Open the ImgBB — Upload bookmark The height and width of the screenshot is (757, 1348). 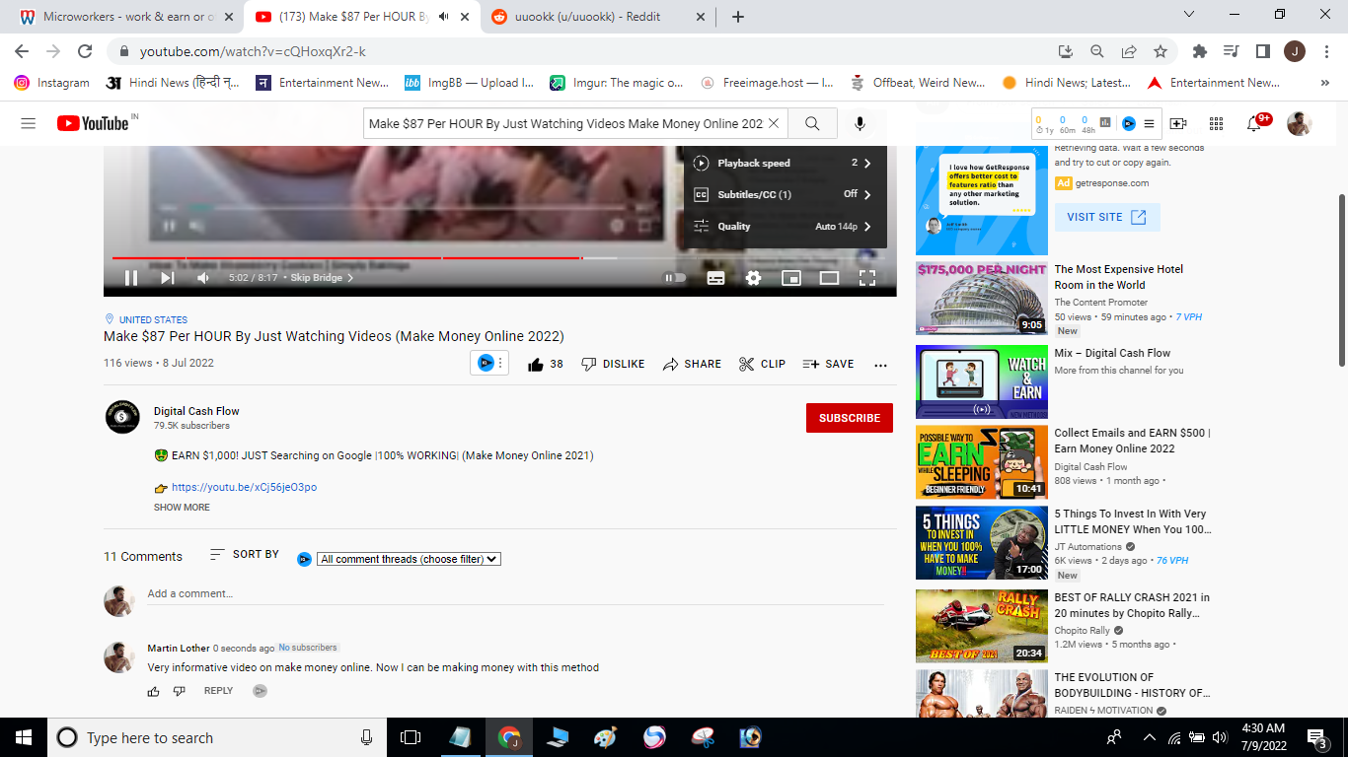pos(469,83)
